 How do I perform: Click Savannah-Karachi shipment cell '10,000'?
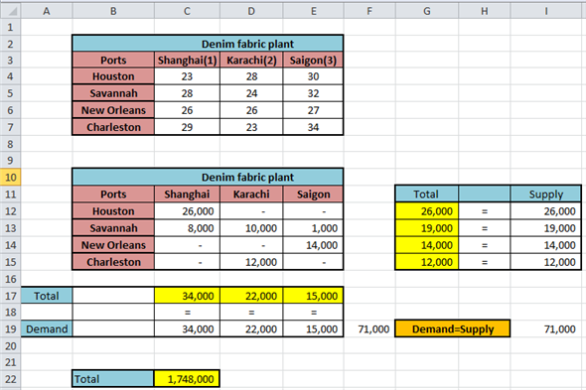click(x=251, y=228)
